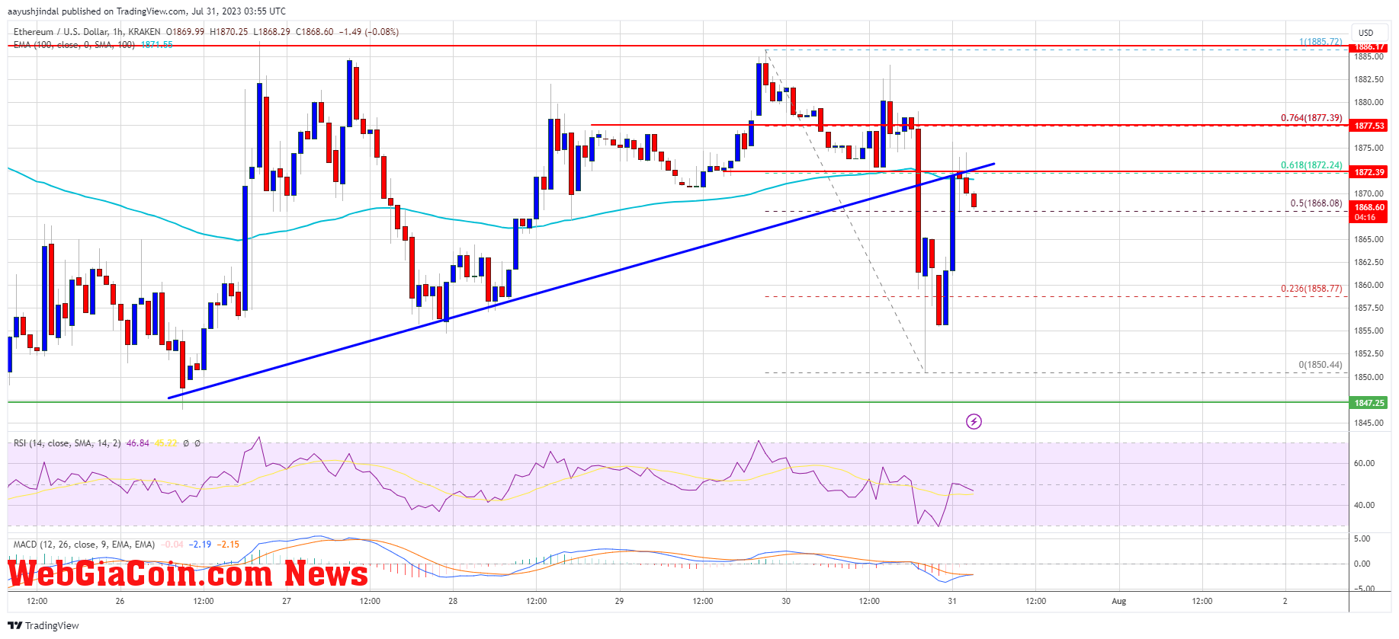
Task: Click the RSI axis 40.00 tick
Action: [x=1364, y=505]
